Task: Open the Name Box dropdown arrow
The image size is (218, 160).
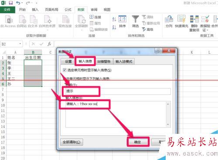Action: tap(20, 44)
